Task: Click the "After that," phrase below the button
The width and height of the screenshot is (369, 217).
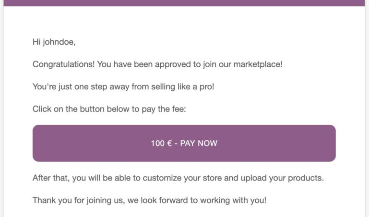Action: [51, 178]
